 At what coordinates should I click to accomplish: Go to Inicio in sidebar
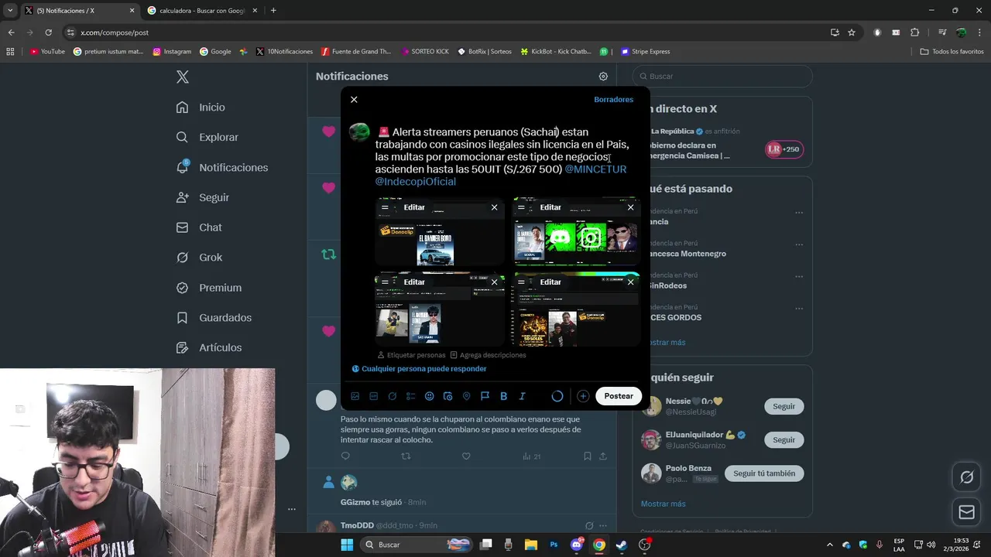click(201, 108)
